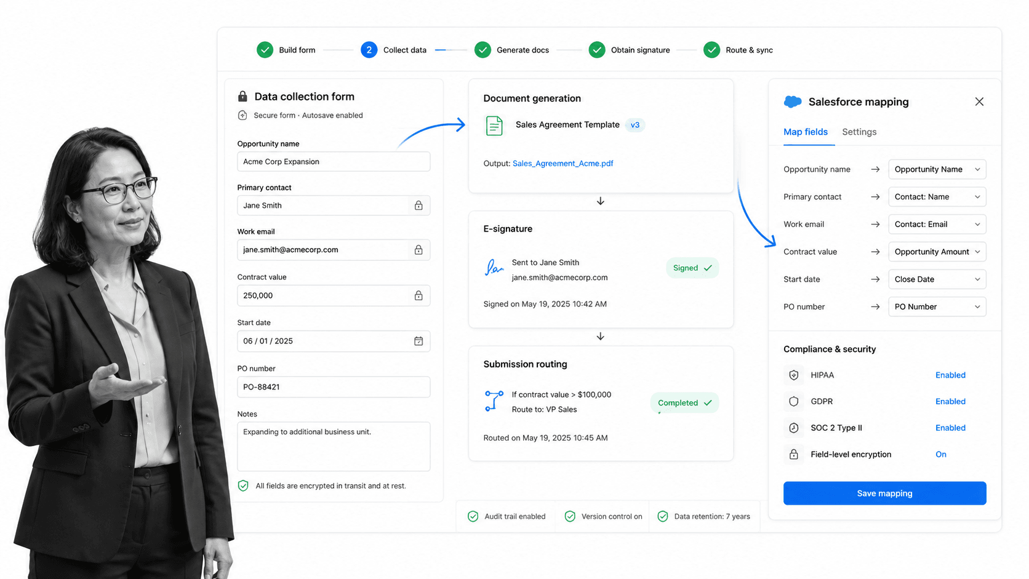Open the Contact: Email mapping dropdown
Viewport: 1029px width, 579px height.
pyautogui.click(x=937, y=224)
